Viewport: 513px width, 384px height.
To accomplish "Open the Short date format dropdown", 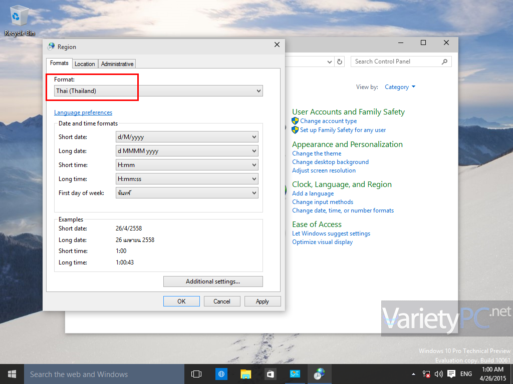I will (x=187, y=137).
